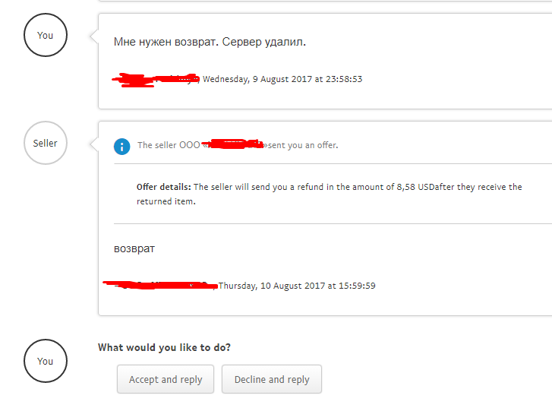Click the speech bubble pointer of seller message
This screenshot has height=411, width=552.
point(94,144)
